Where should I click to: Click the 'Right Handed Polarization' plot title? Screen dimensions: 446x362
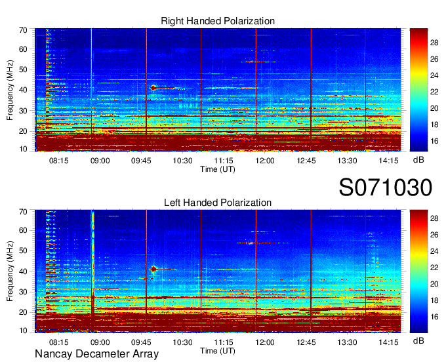tap(218, 21)
